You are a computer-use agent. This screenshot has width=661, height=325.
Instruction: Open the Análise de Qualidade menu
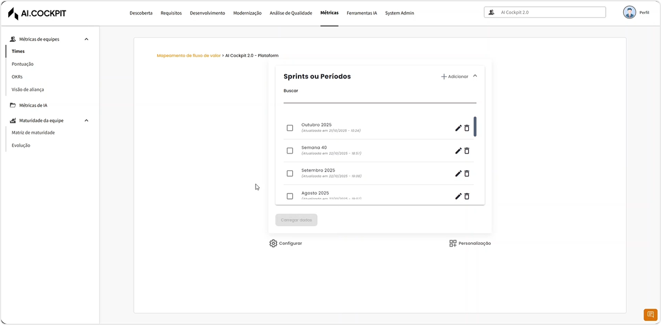[x=290, y=13]
